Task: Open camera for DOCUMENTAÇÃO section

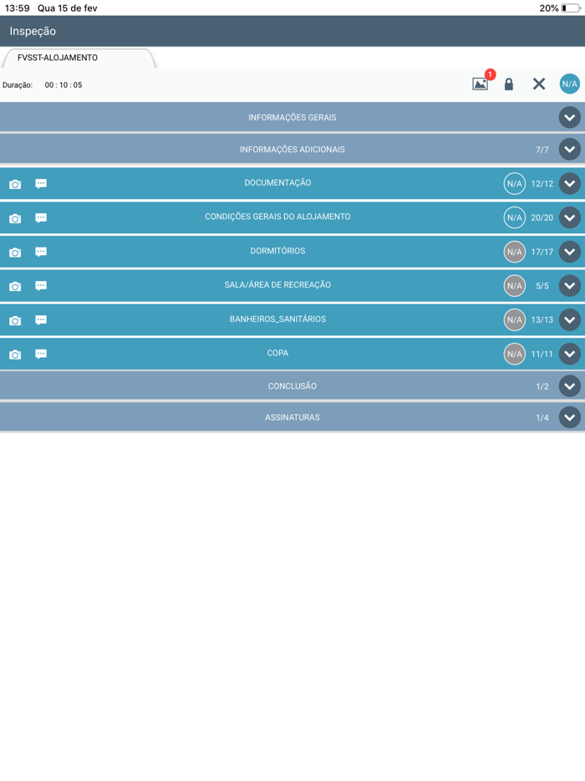Action: coord(15,184)
